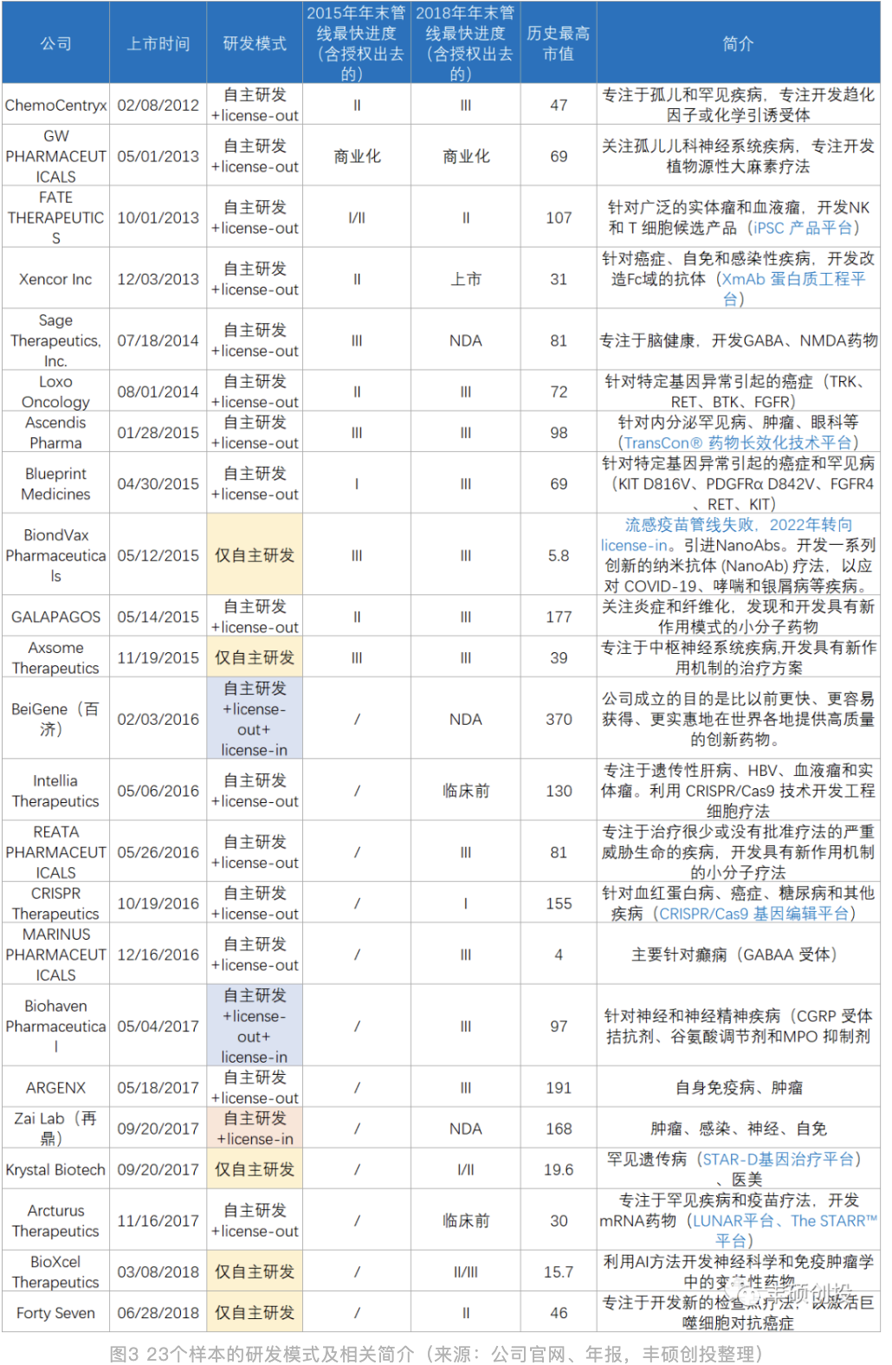
Task: Select the CRISPR Therapeutics company cell
Action: tap(56, 903)
